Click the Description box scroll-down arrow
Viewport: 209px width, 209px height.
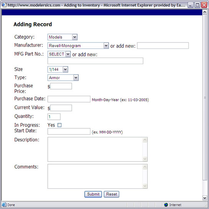(x=145, y=159)
